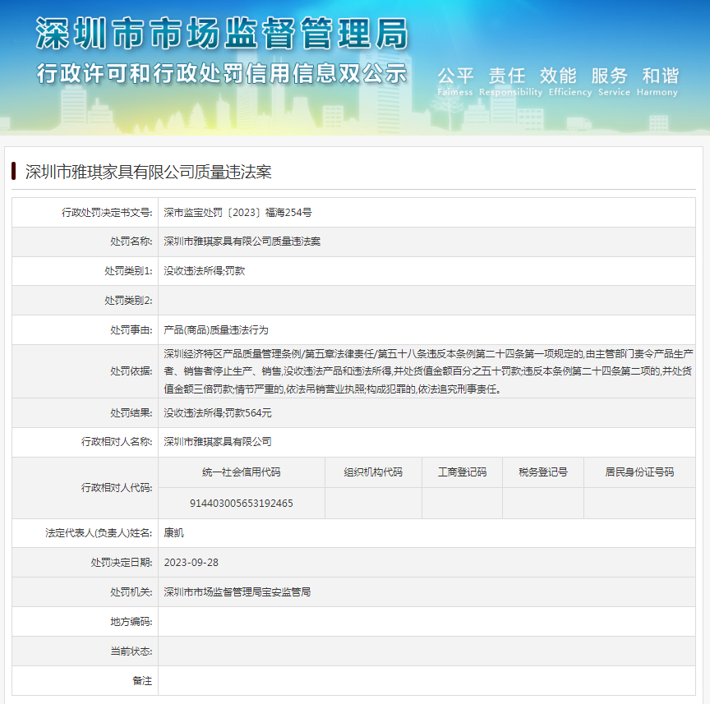Click the legal representative name 康凯
The width and height of the screenshot is (710, 704).
coord(174,532)
